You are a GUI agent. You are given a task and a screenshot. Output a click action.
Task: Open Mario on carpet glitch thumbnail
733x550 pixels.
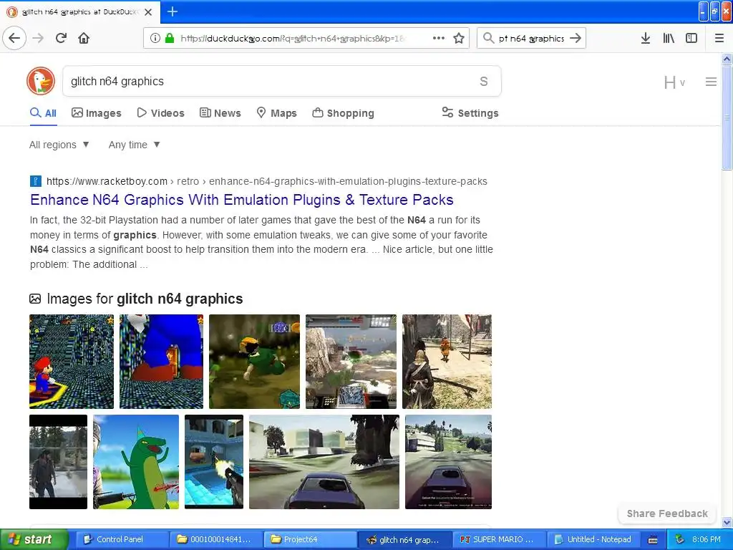click(72, 362)
